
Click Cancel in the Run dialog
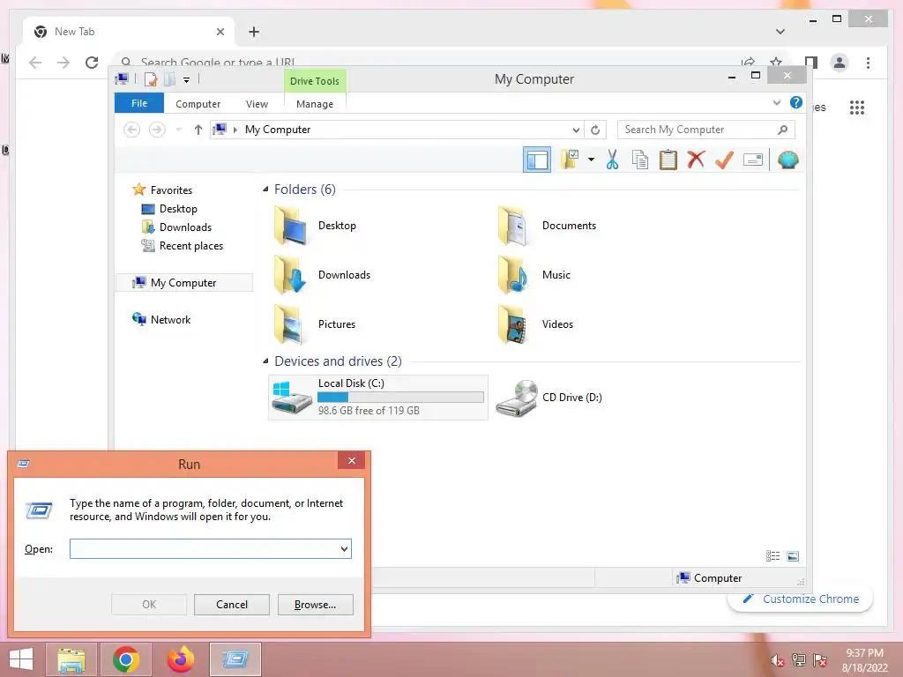coord(232,605)
